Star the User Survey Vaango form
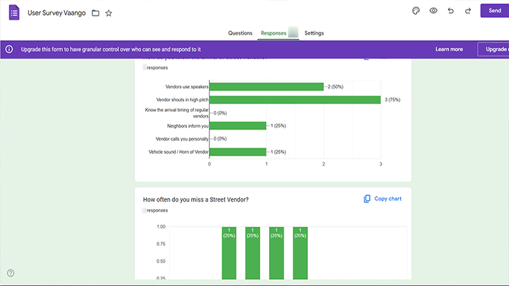This screenshot has height=286, width=509. [109, 13]
